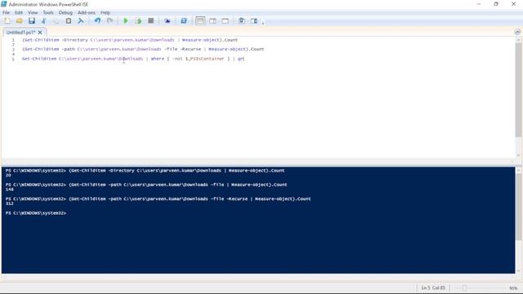Open a script file using Open icon
Screen dimensions: 523x294
20,21
